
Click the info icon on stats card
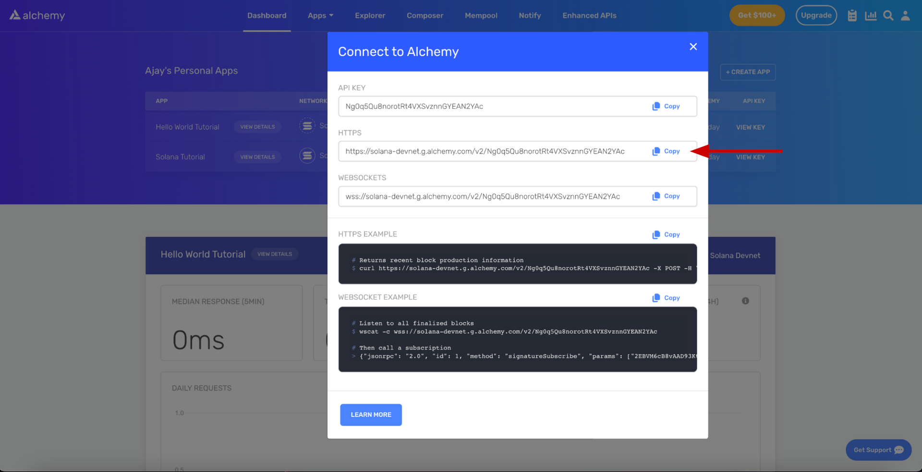click(x=745, y=301)
